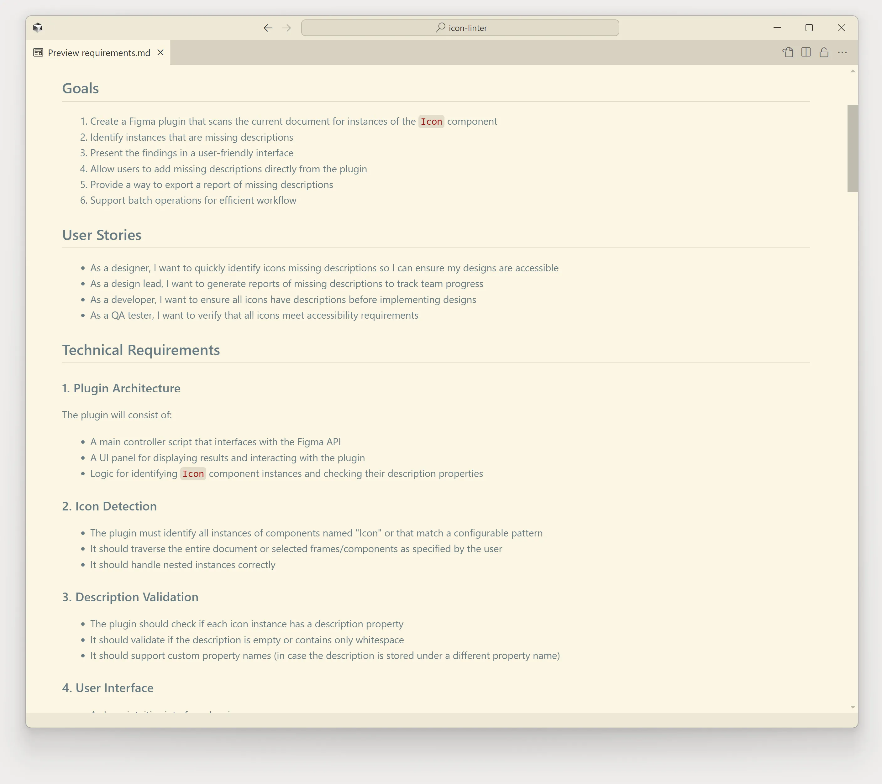The width and height of the screenshot is (882, 784).
Task: Minimize the icon-linter window
Action: tap(777, 28)
